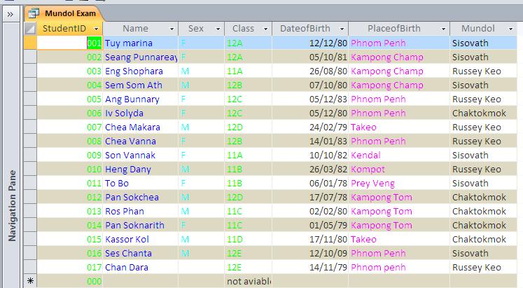This screenshot has height=288, width=523.
Task: Click the name To Bo
Action: coord(117,183)
